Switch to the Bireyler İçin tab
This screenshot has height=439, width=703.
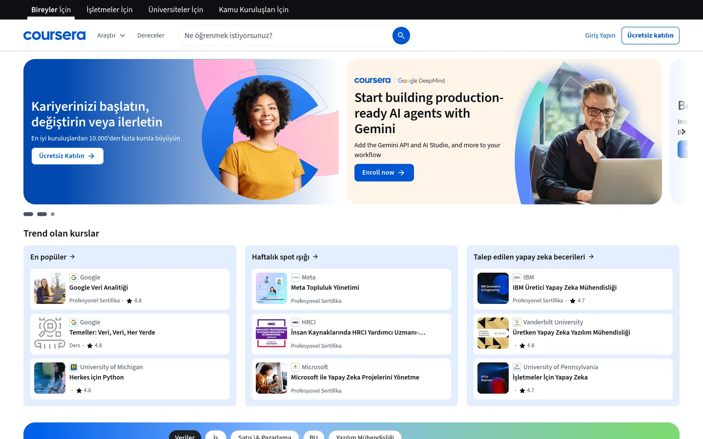pos(51,10)
